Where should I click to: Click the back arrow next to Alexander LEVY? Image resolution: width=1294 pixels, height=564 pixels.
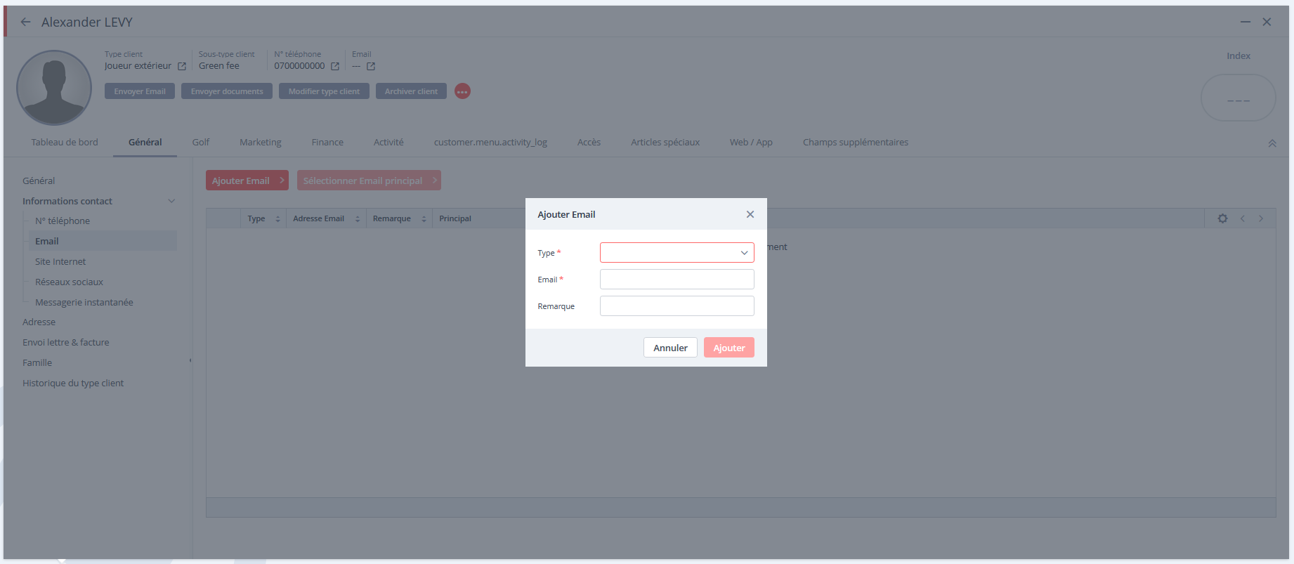(26, 22)
